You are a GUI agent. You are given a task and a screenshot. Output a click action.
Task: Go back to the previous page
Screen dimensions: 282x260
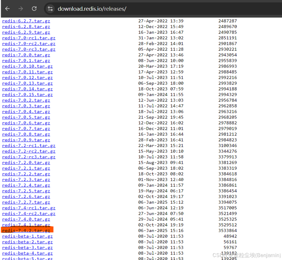7,8
